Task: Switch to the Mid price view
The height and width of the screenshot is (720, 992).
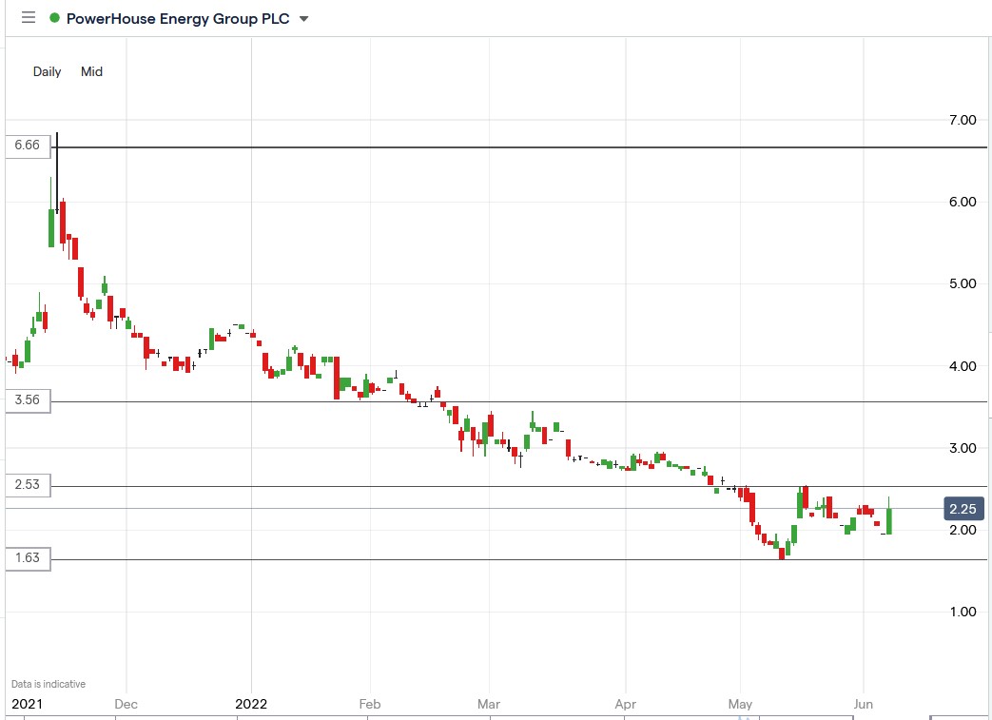Action: [x=91, y=71]
